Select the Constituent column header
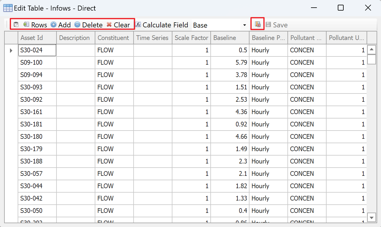This screenshot has height=227, width=381. coord(114,38)
